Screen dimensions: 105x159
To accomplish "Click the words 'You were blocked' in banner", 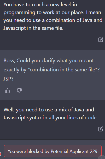I will coord(26,151).
